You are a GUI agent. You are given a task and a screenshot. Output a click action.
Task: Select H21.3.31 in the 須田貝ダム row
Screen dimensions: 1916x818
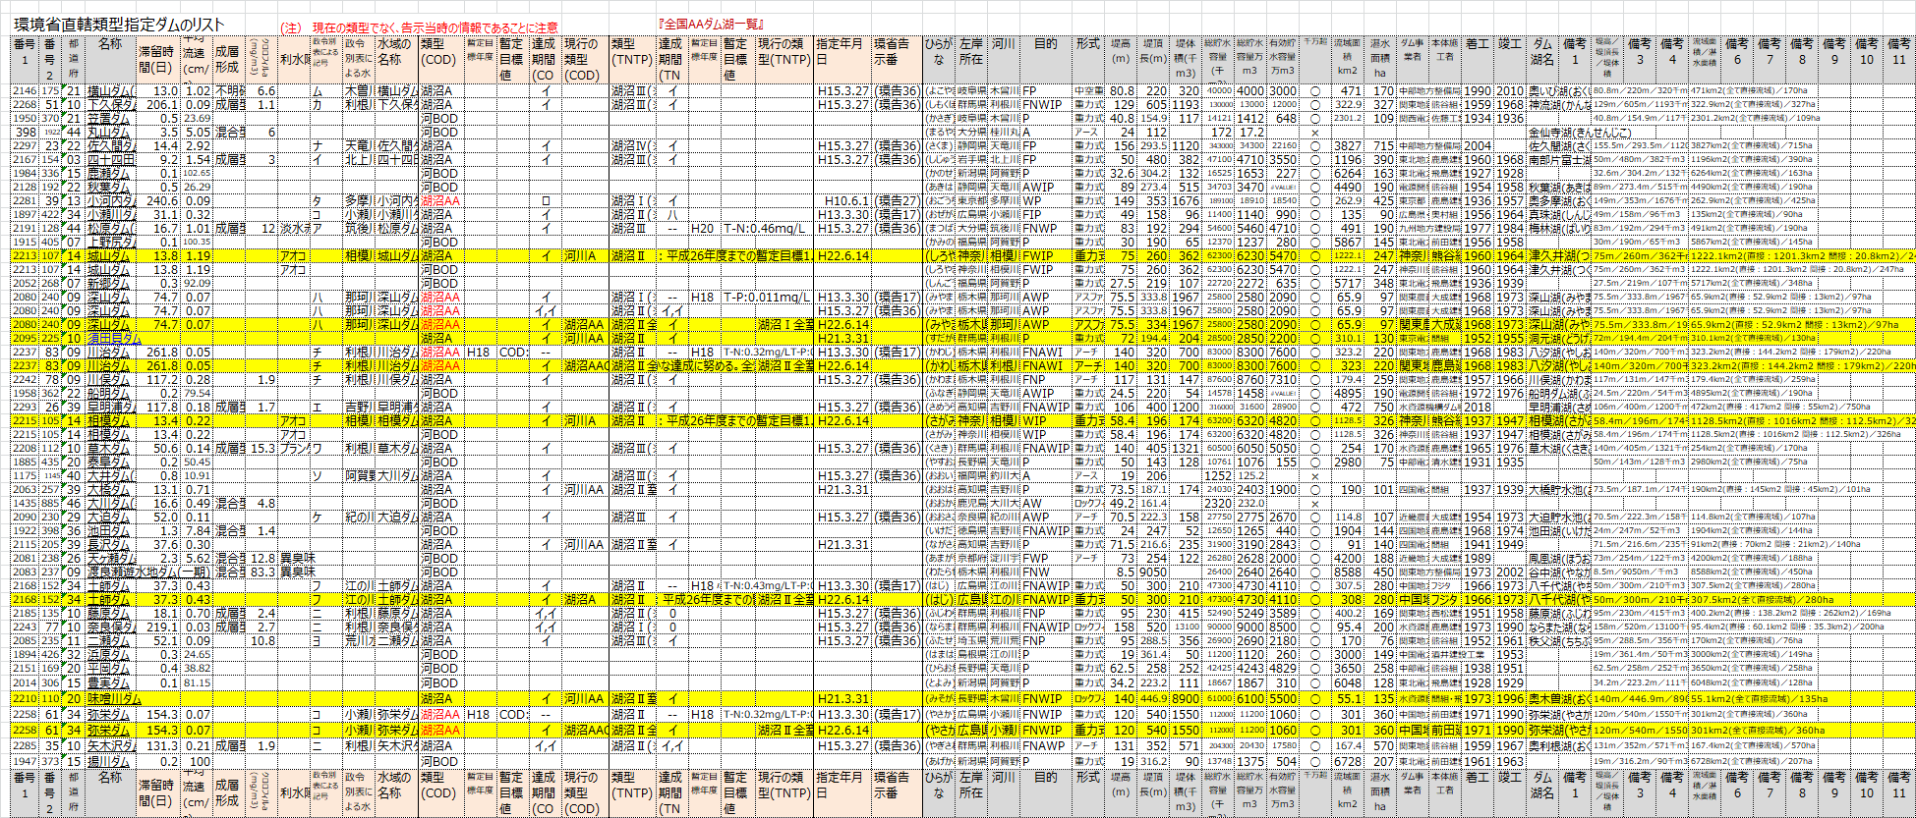point(843,338)
